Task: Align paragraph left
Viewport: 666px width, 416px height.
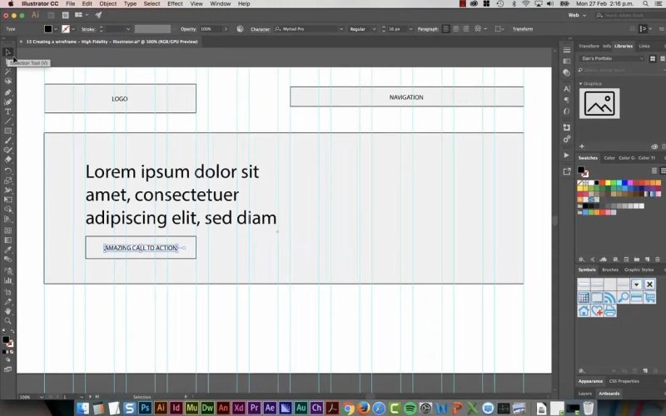Action: pyautogui.click(x=445, y=29)
